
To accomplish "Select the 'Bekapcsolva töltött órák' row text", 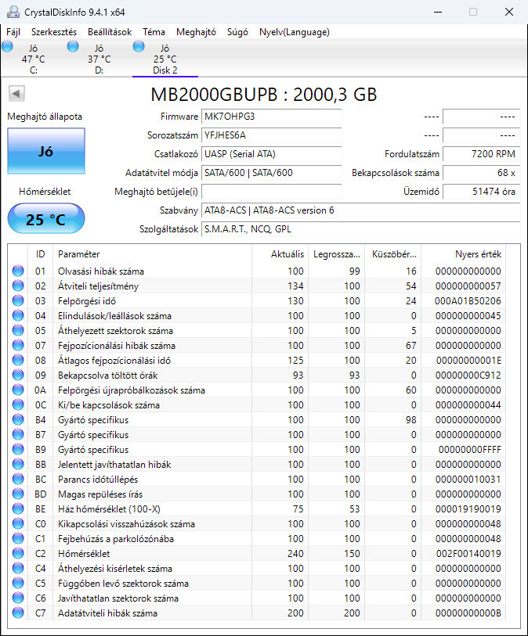I will coord(107,375).
